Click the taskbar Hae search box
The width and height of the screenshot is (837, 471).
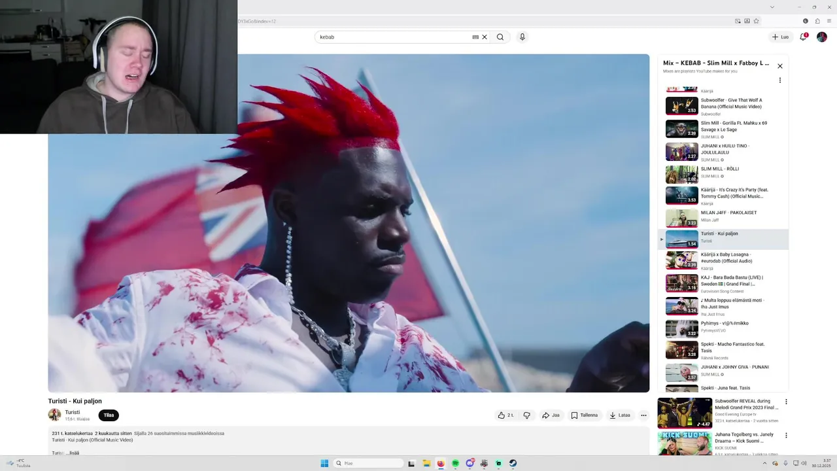coord(367,463)
